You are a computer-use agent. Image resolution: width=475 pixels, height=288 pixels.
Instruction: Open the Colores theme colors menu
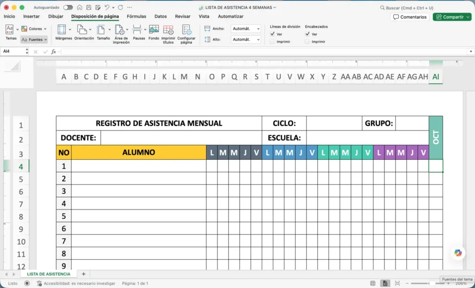[x=33, y=29]
